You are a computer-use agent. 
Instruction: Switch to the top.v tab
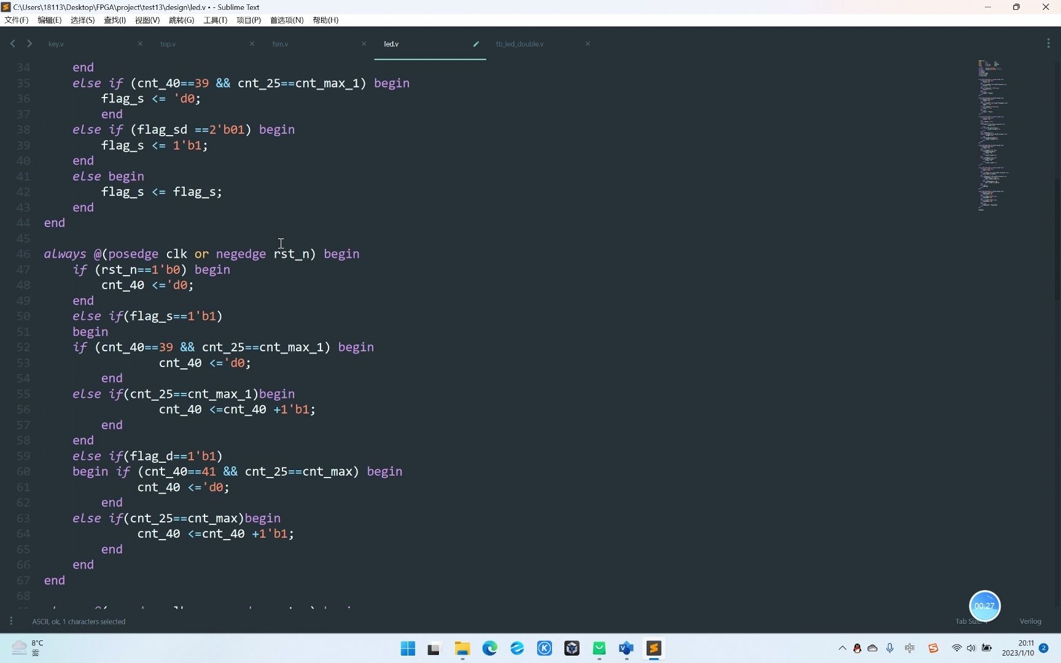(x=168, y=44)
